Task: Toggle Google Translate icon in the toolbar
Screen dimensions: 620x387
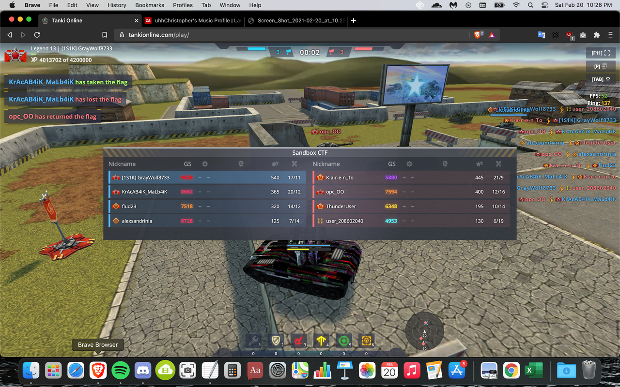Action: click(x=541, y=35)
